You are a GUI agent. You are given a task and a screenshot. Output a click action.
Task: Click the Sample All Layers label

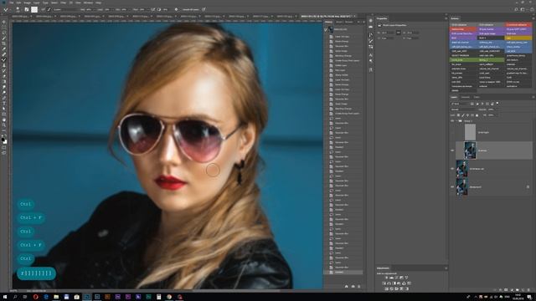pyautogui.click(x=191, y=9)
